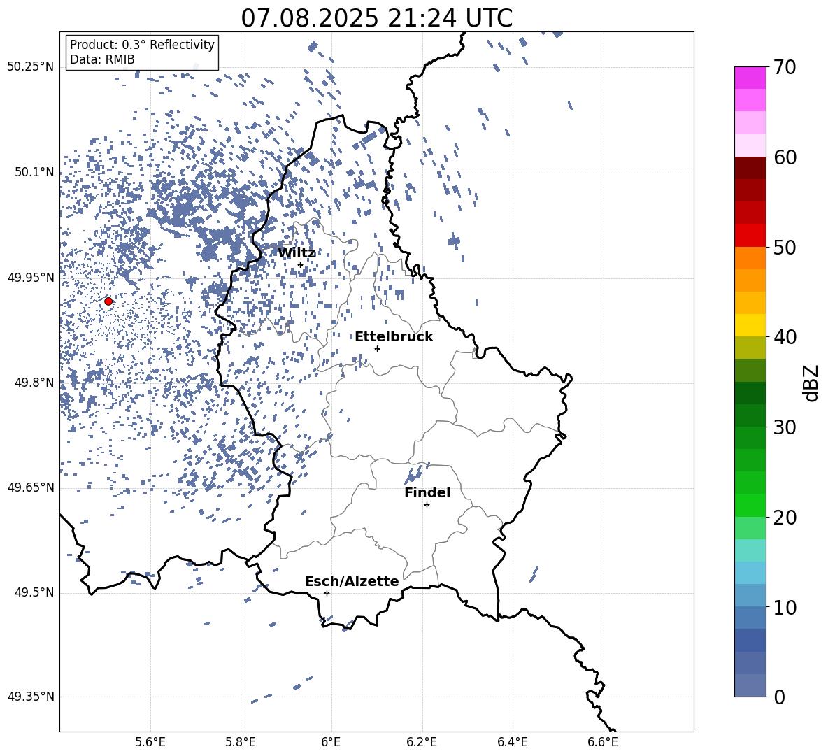Click the 49.8°N latitude label
The width and height of the screenshot is (828, 756).
[34, 383]
